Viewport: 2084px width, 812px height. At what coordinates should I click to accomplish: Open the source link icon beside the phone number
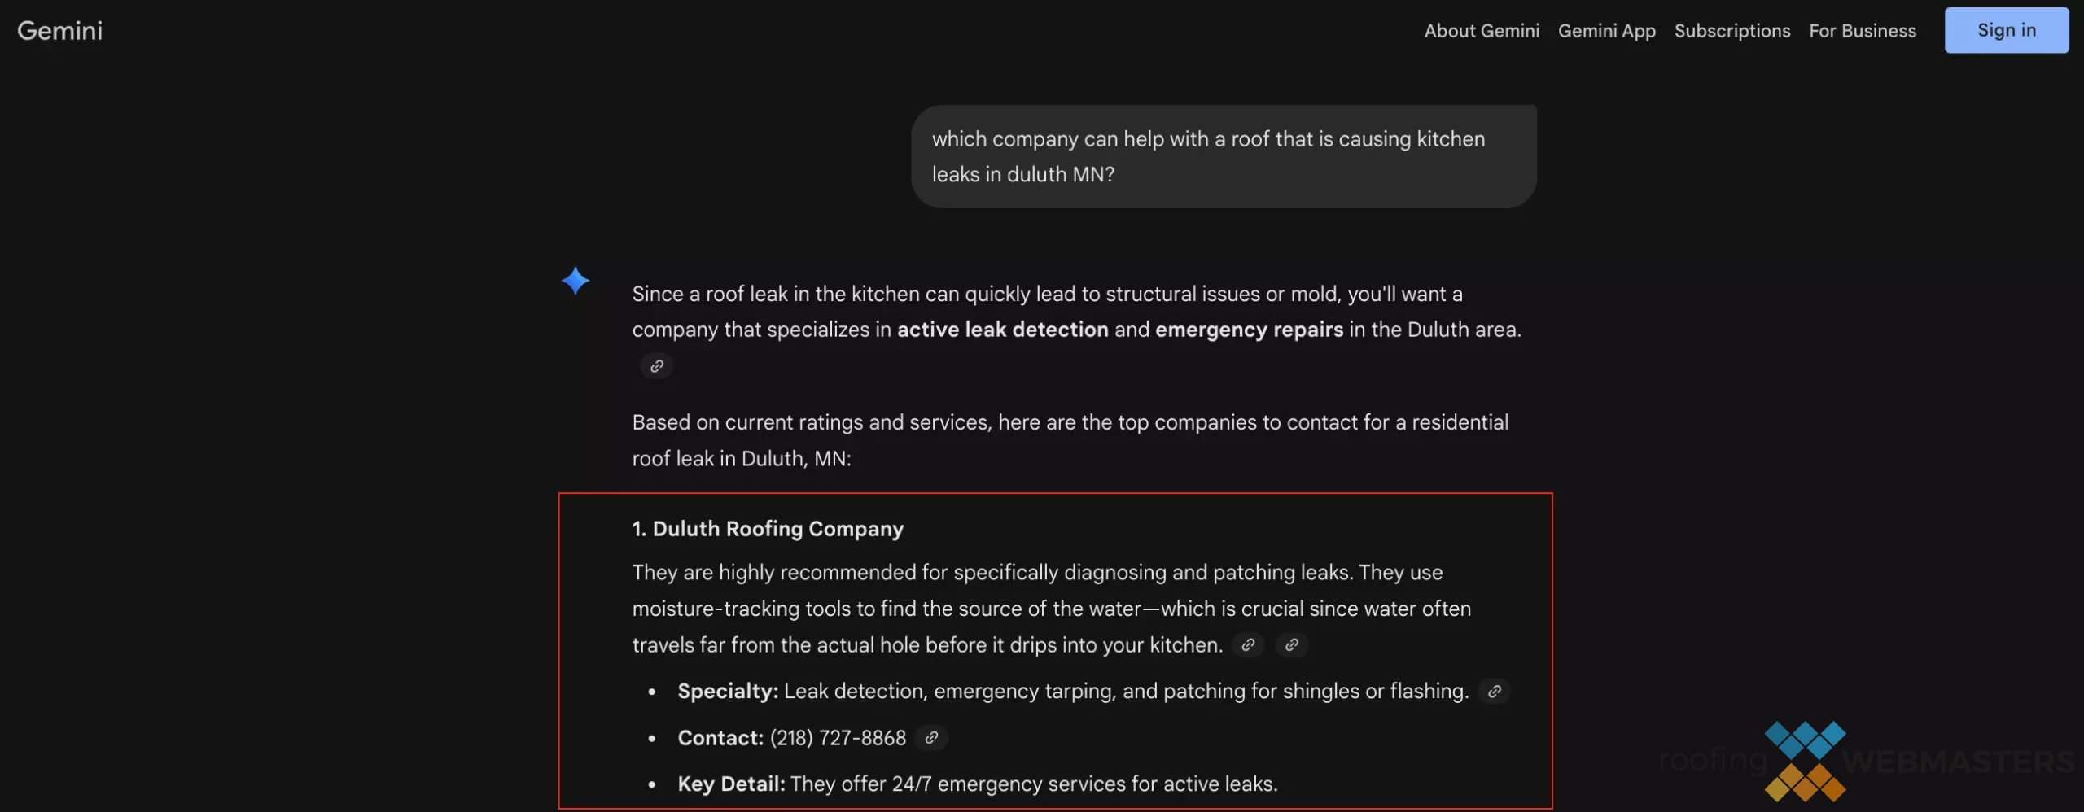coord(931,738)
